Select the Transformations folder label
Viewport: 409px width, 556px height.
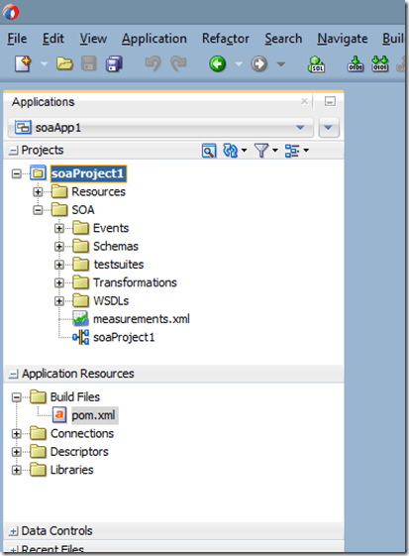[135, 282]
